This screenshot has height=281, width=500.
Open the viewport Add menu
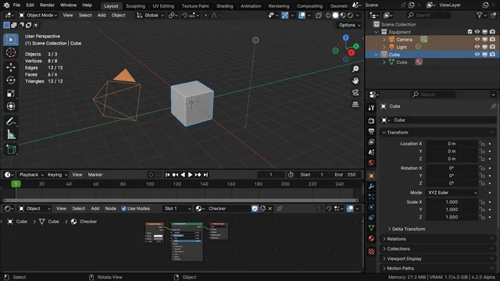102,15
